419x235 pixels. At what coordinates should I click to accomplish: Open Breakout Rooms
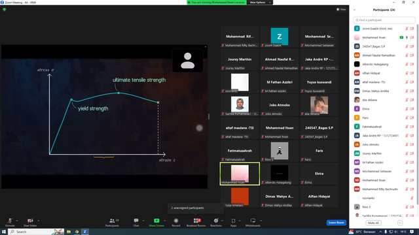tap(196, 222)
